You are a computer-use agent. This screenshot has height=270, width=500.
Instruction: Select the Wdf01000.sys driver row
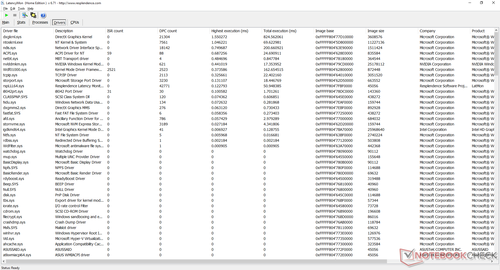point(248,70)
